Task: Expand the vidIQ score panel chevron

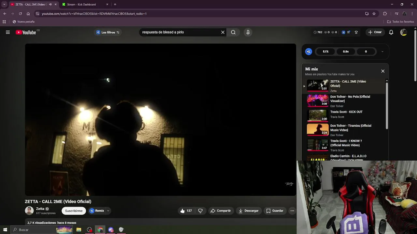Action: 382,51
